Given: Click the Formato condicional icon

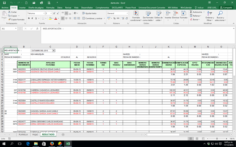Looking at the screenshot, I should coord(136,13).
